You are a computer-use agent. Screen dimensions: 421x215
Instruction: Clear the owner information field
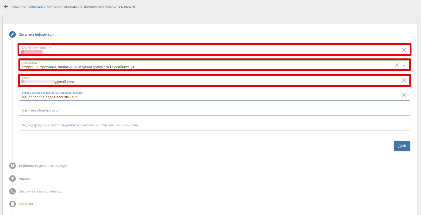tap(404, 95)
